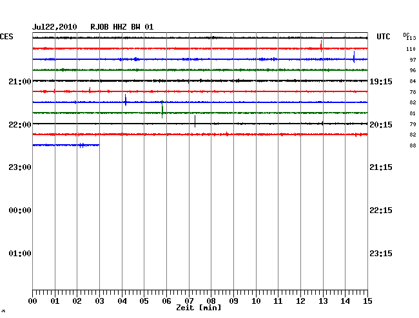Select the 20:15 UTC time label
The width and height of the screenshot is (419, 318).
click(x=381, y=125)
